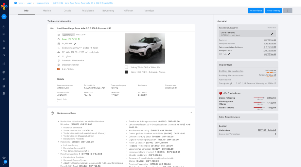Viewport: 301px width, 167px height.
Task: Click the blue Home breadcrumb icon
Action: click(16, 3)
